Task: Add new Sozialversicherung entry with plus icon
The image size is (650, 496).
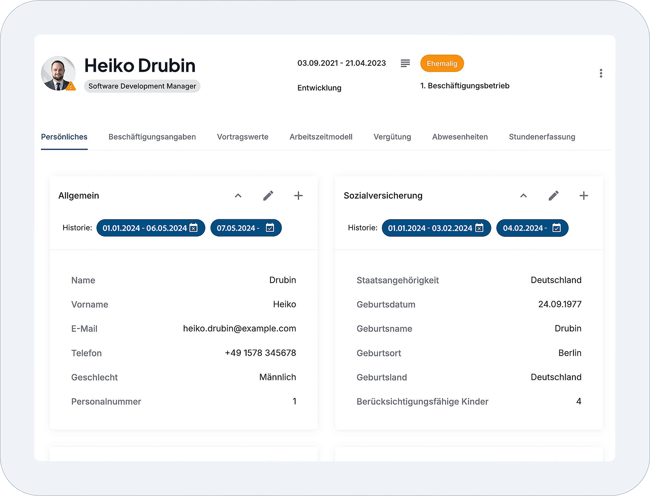Action: click(584, 196)
